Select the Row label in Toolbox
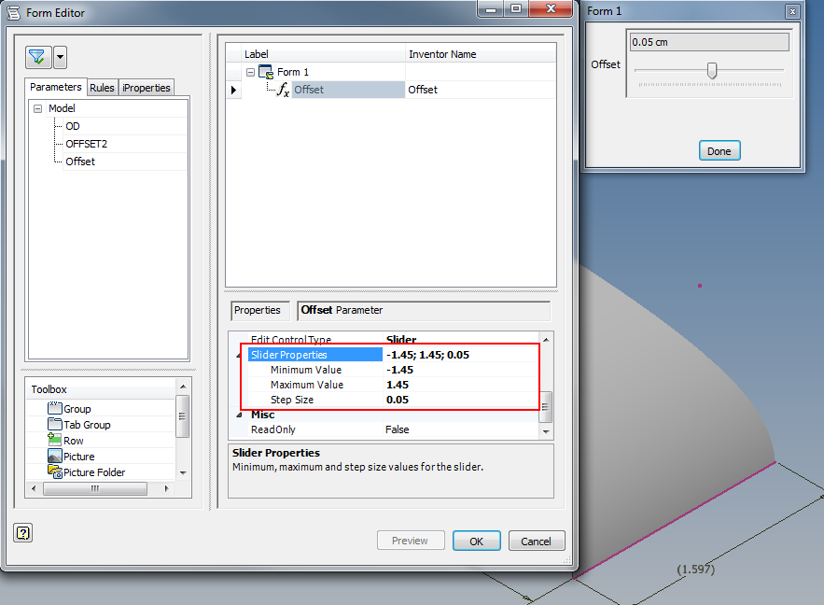The image size is (824, 605). coord(74,441)
